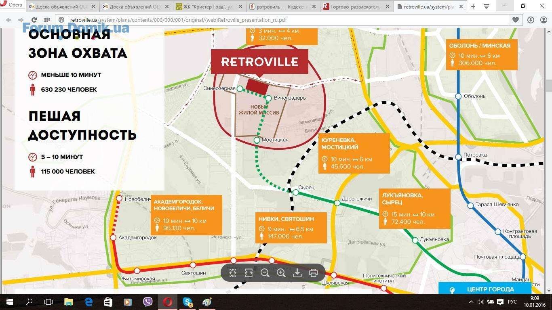Zoom out the PDF
This screenshot has width=552, height=310.
[265, 273]
